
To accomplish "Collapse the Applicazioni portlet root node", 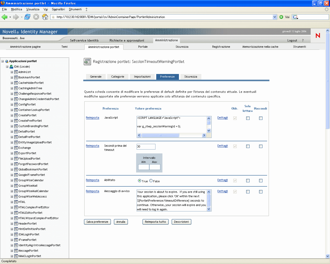I will [3, 61].
